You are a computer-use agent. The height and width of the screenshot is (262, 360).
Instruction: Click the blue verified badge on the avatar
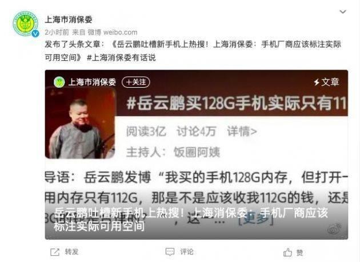point(35,34)
